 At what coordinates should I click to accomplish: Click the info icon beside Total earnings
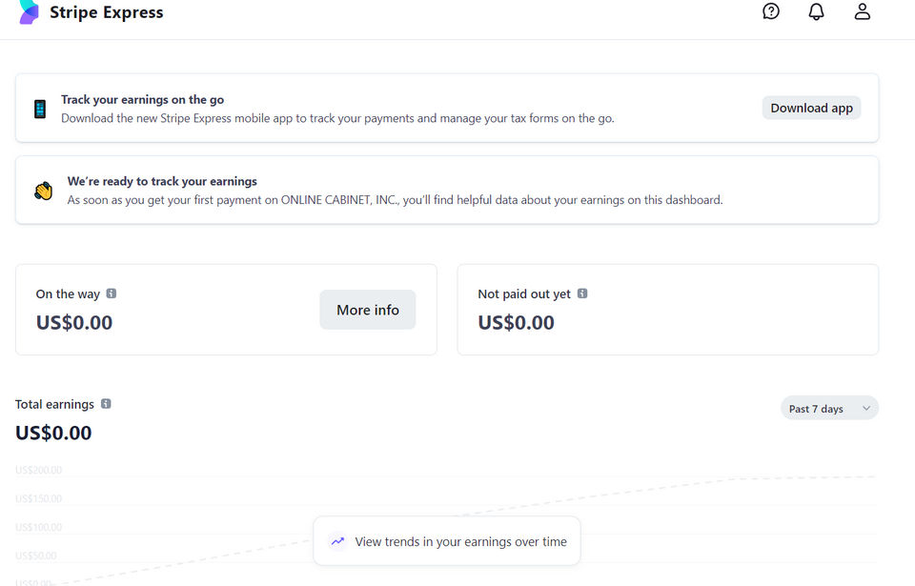click(x=106, y=404)
